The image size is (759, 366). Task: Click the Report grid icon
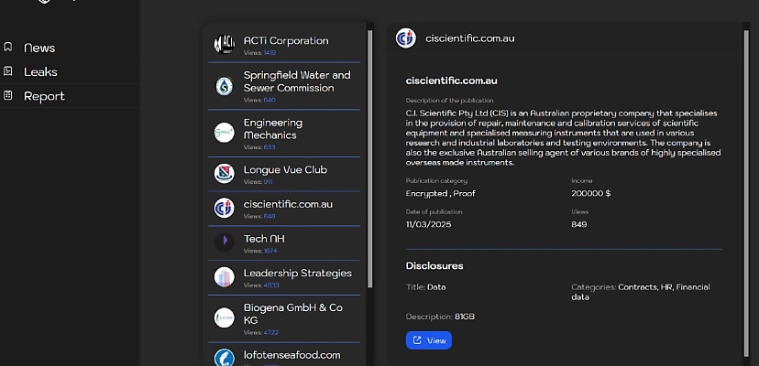7,95
